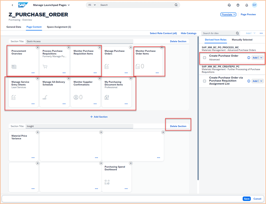This screenshot has width=266, height=204.
Task: Open the more options on Purchasing Spend Dashboard tile
Action: pos(126,188)
